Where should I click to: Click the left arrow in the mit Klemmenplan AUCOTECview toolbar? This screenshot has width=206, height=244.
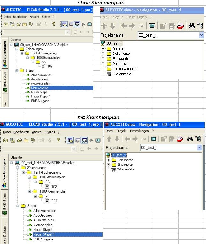pyautogui.click(x=127, y=139)
